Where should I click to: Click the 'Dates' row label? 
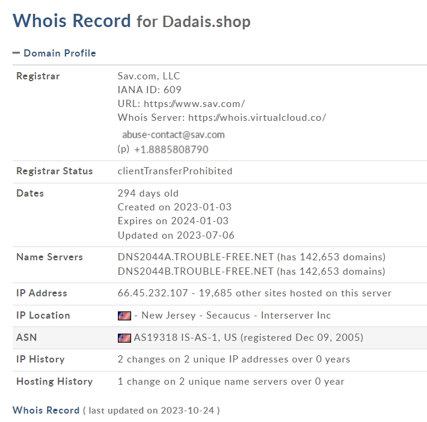[30, 194]
